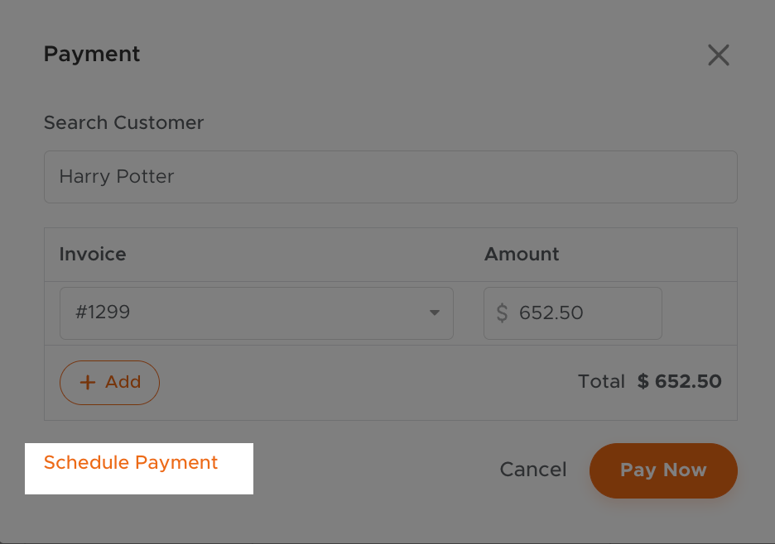Click the plus icon on the Add button

[x=88, y=383]
